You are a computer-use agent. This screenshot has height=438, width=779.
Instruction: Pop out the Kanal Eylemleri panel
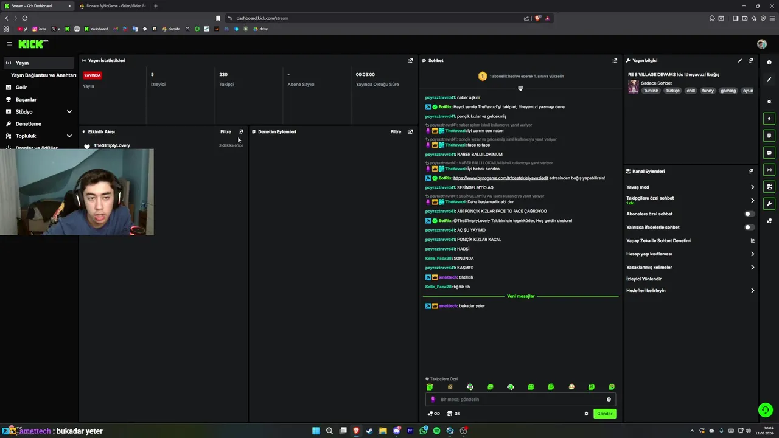(751, 171)
